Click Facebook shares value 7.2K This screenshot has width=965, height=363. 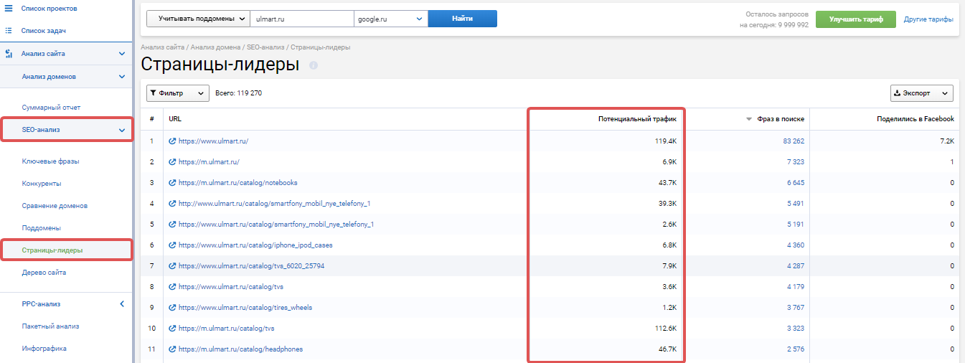point(947,141)
